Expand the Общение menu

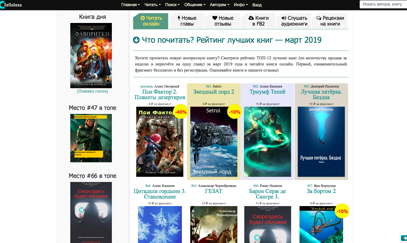[x=195, y=5]
